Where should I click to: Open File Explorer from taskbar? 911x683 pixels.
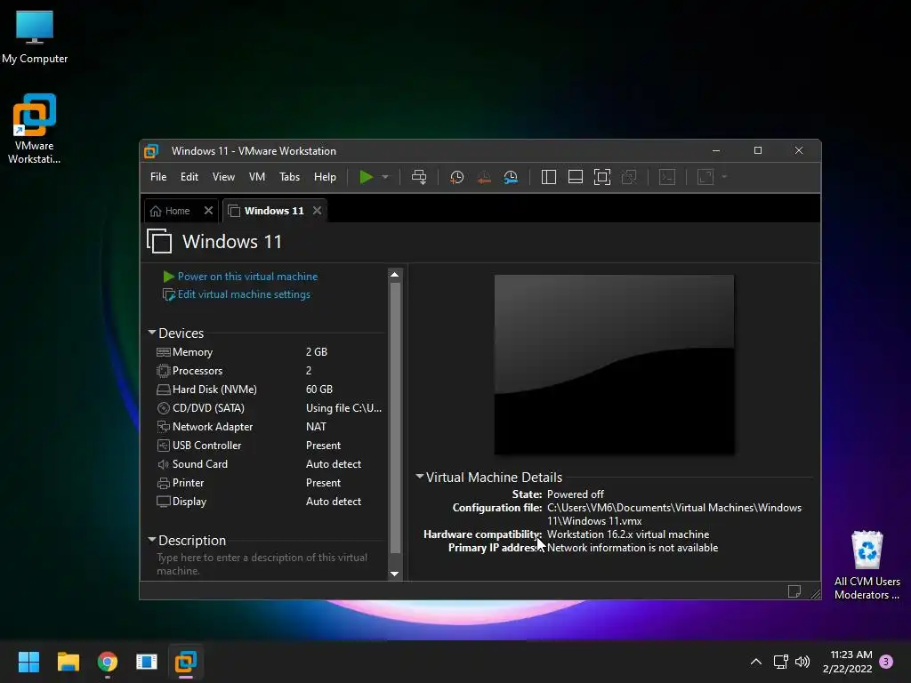[x=68, y=662]
